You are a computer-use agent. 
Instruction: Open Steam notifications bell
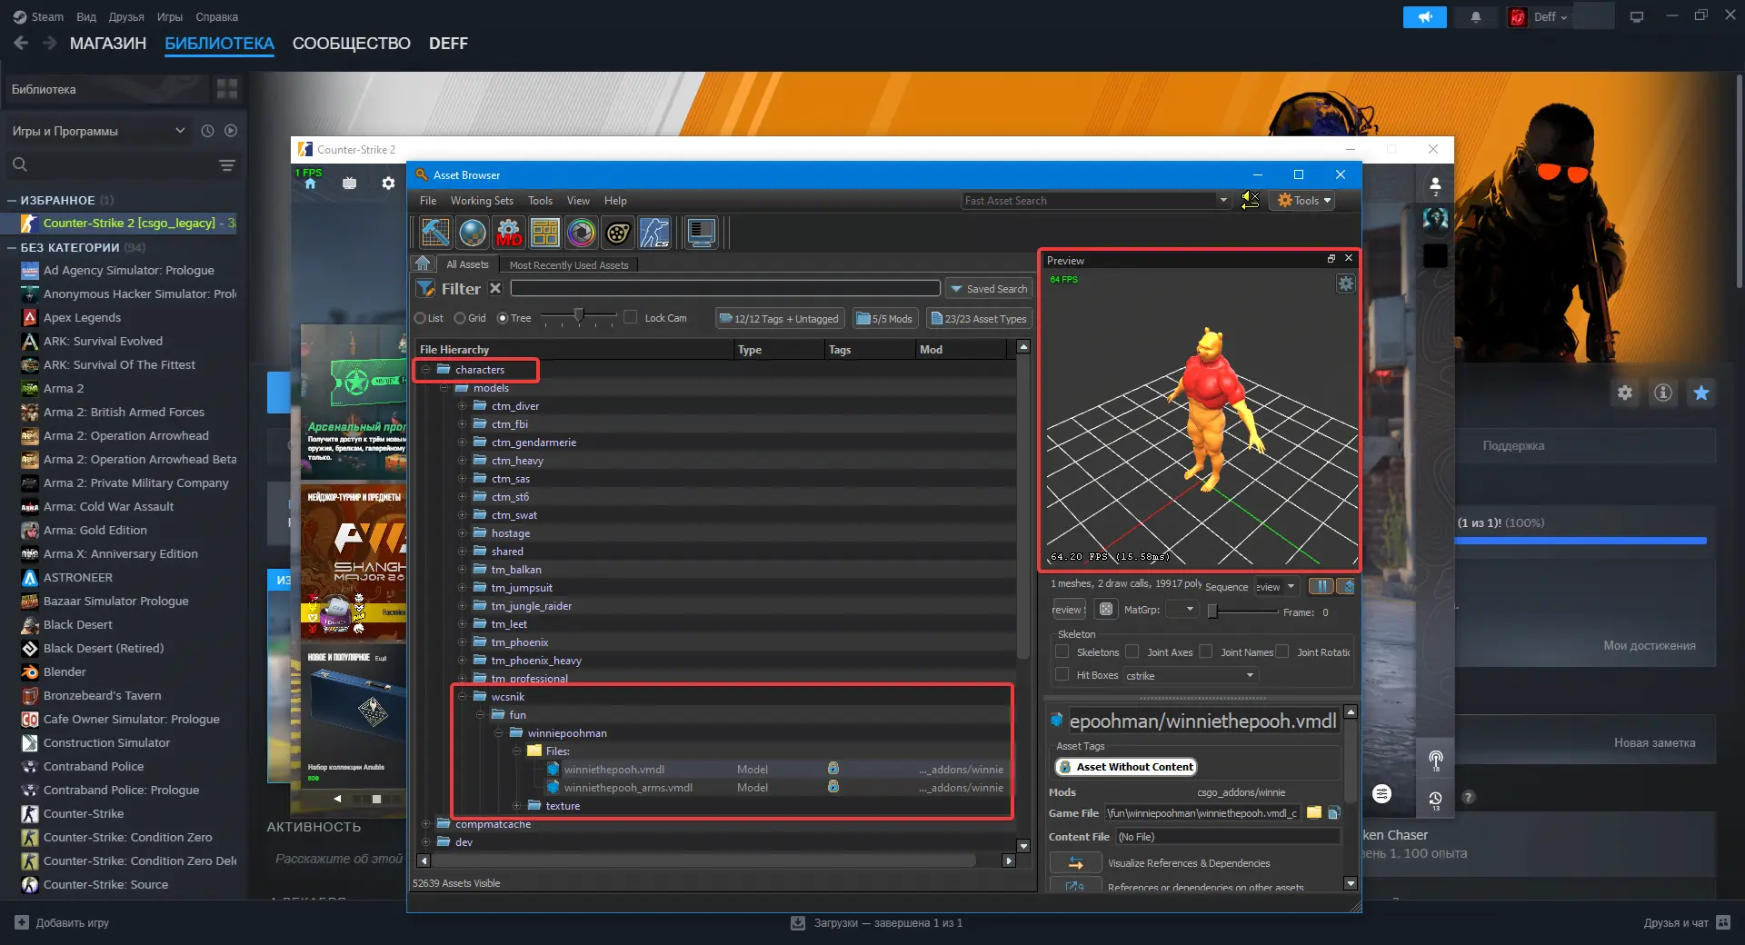click(x=1476, y=17)
